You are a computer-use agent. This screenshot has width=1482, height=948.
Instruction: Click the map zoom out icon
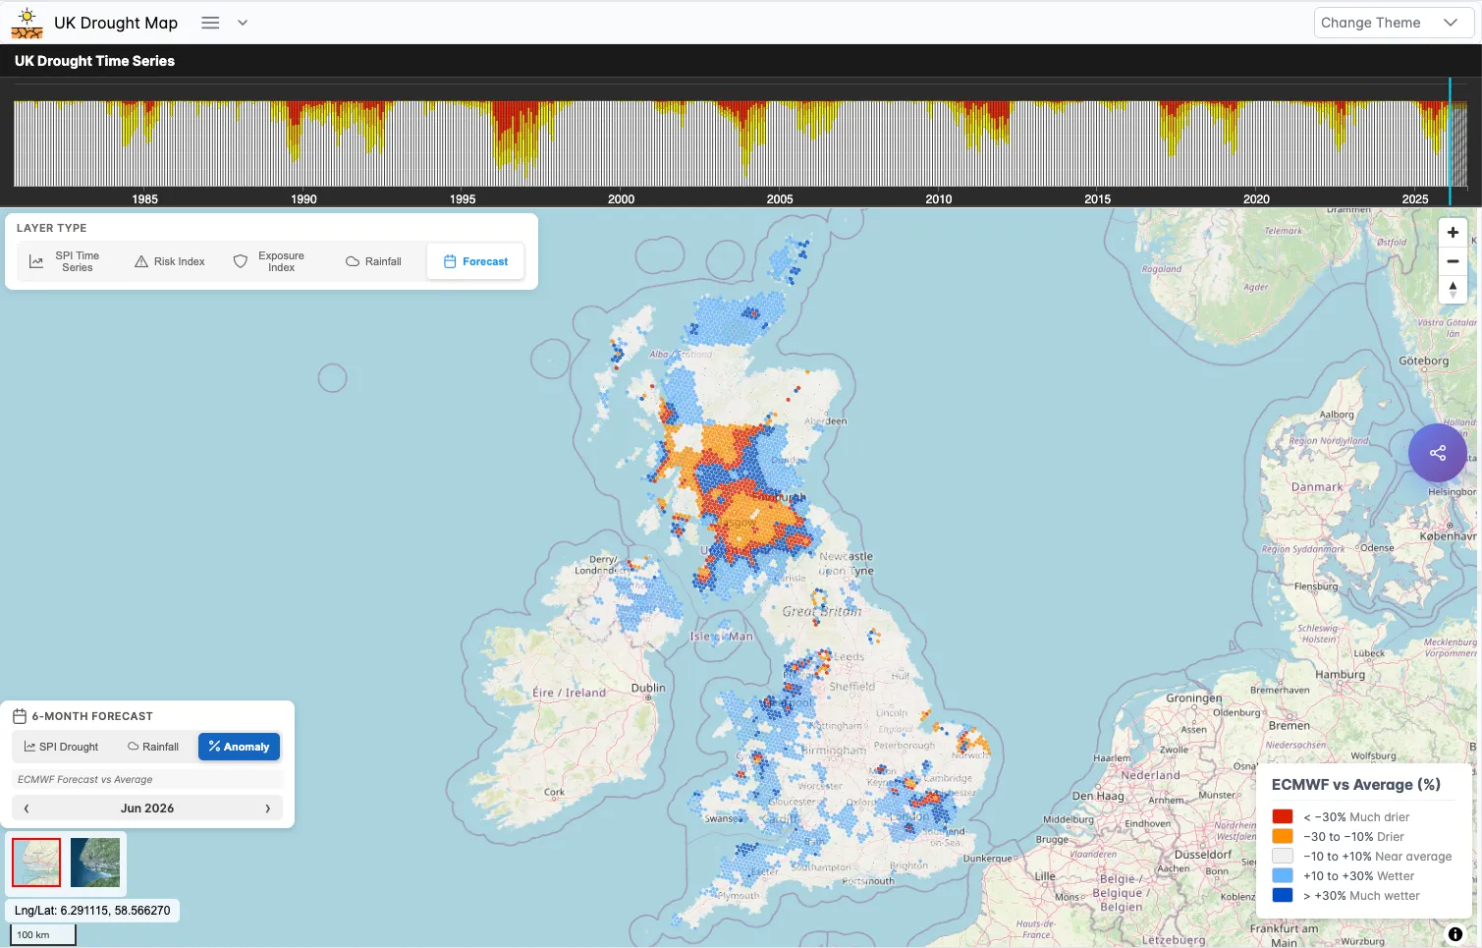tap(1453, 260)
